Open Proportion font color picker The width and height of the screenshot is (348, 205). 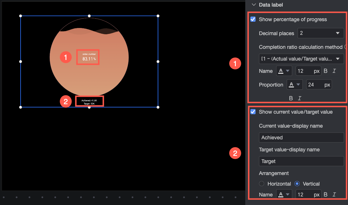pos(295,85)
